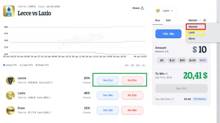220x123 pixels.
Task: Click the Kalshi info icon on Lecce row
Action: (x=51, y=83)
